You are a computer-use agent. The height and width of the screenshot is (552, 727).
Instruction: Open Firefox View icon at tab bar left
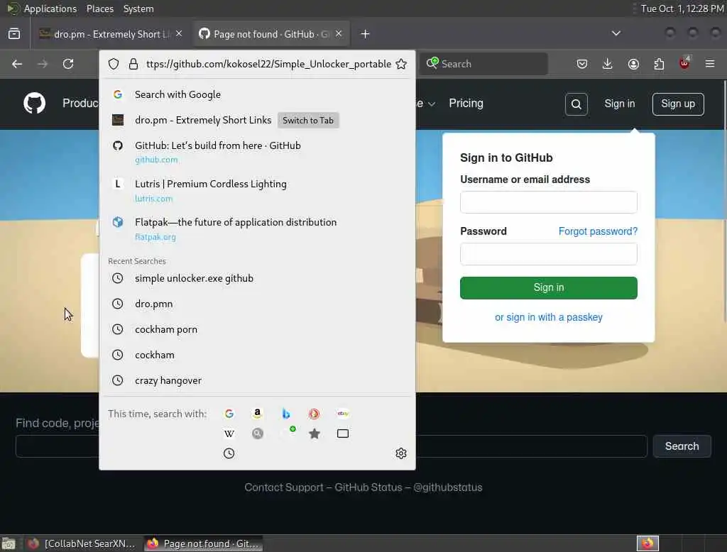(14, 34)
